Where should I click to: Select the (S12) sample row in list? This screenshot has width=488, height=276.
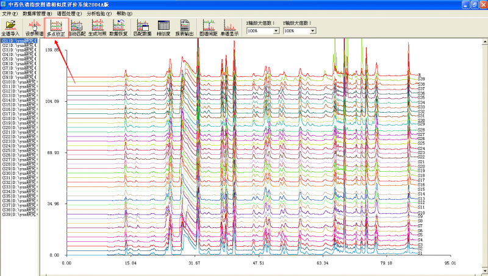click(x=19, y=91)
